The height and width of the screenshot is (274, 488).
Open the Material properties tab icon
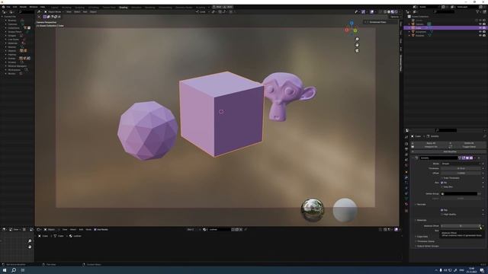click(406, 204)
